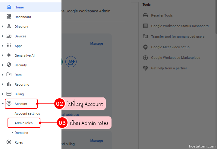Click the Google Meet video setup icon
The image size is (217, 149).
pyautogui.click(x=145, y=47)
